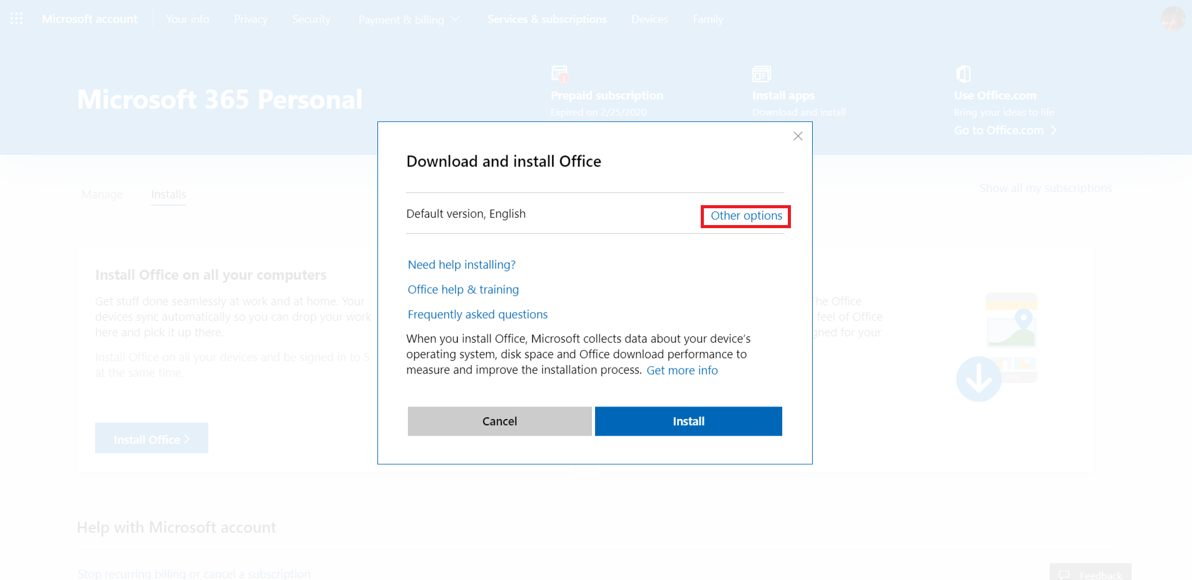Screen dimensions: 1192x580
Task: Click the Use Office.com heading
Action: pyautogui.click(x=995, y=96)
